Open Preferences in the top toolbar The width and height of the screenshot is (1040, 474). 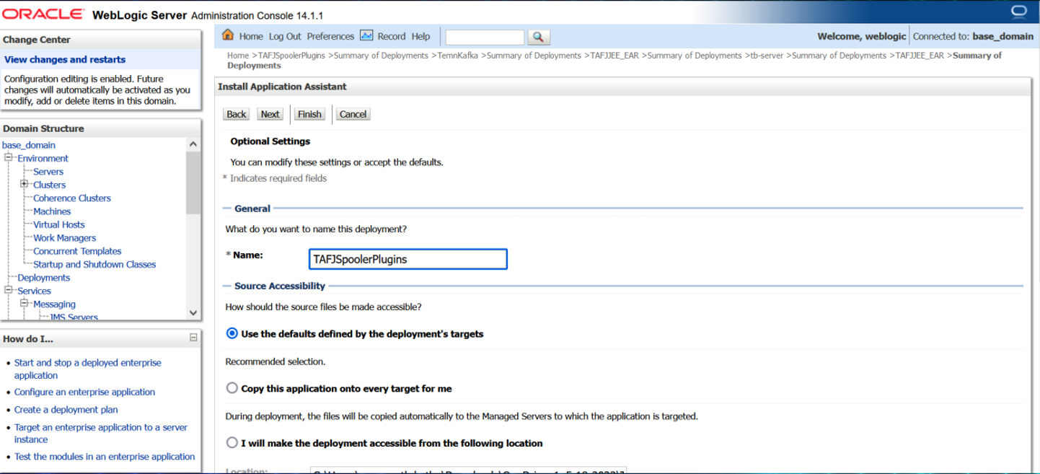click(x=330, y=37)
